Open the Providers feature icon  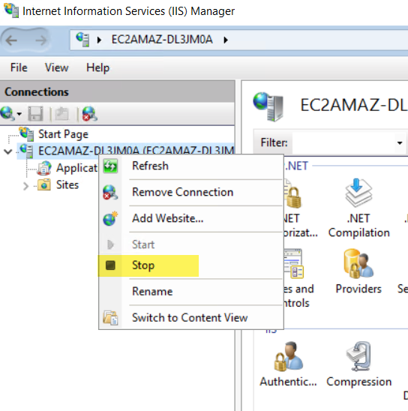(x=358, y=271)
